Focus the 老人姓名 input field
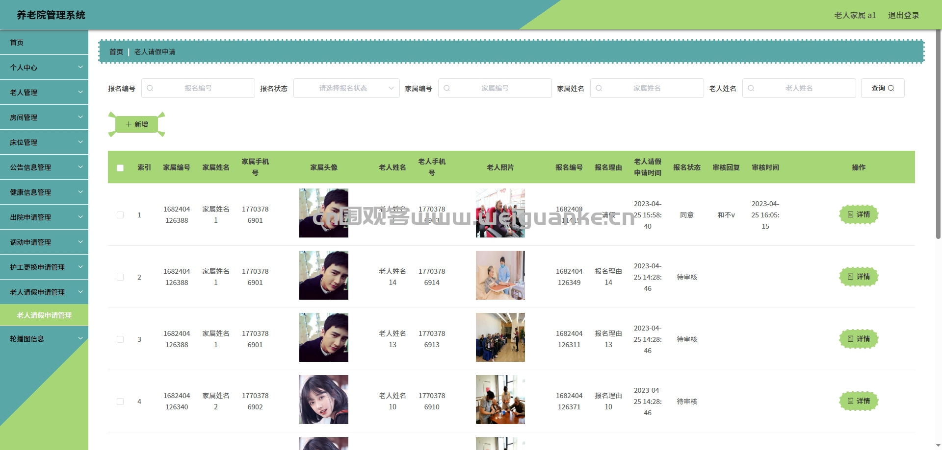 799,88
